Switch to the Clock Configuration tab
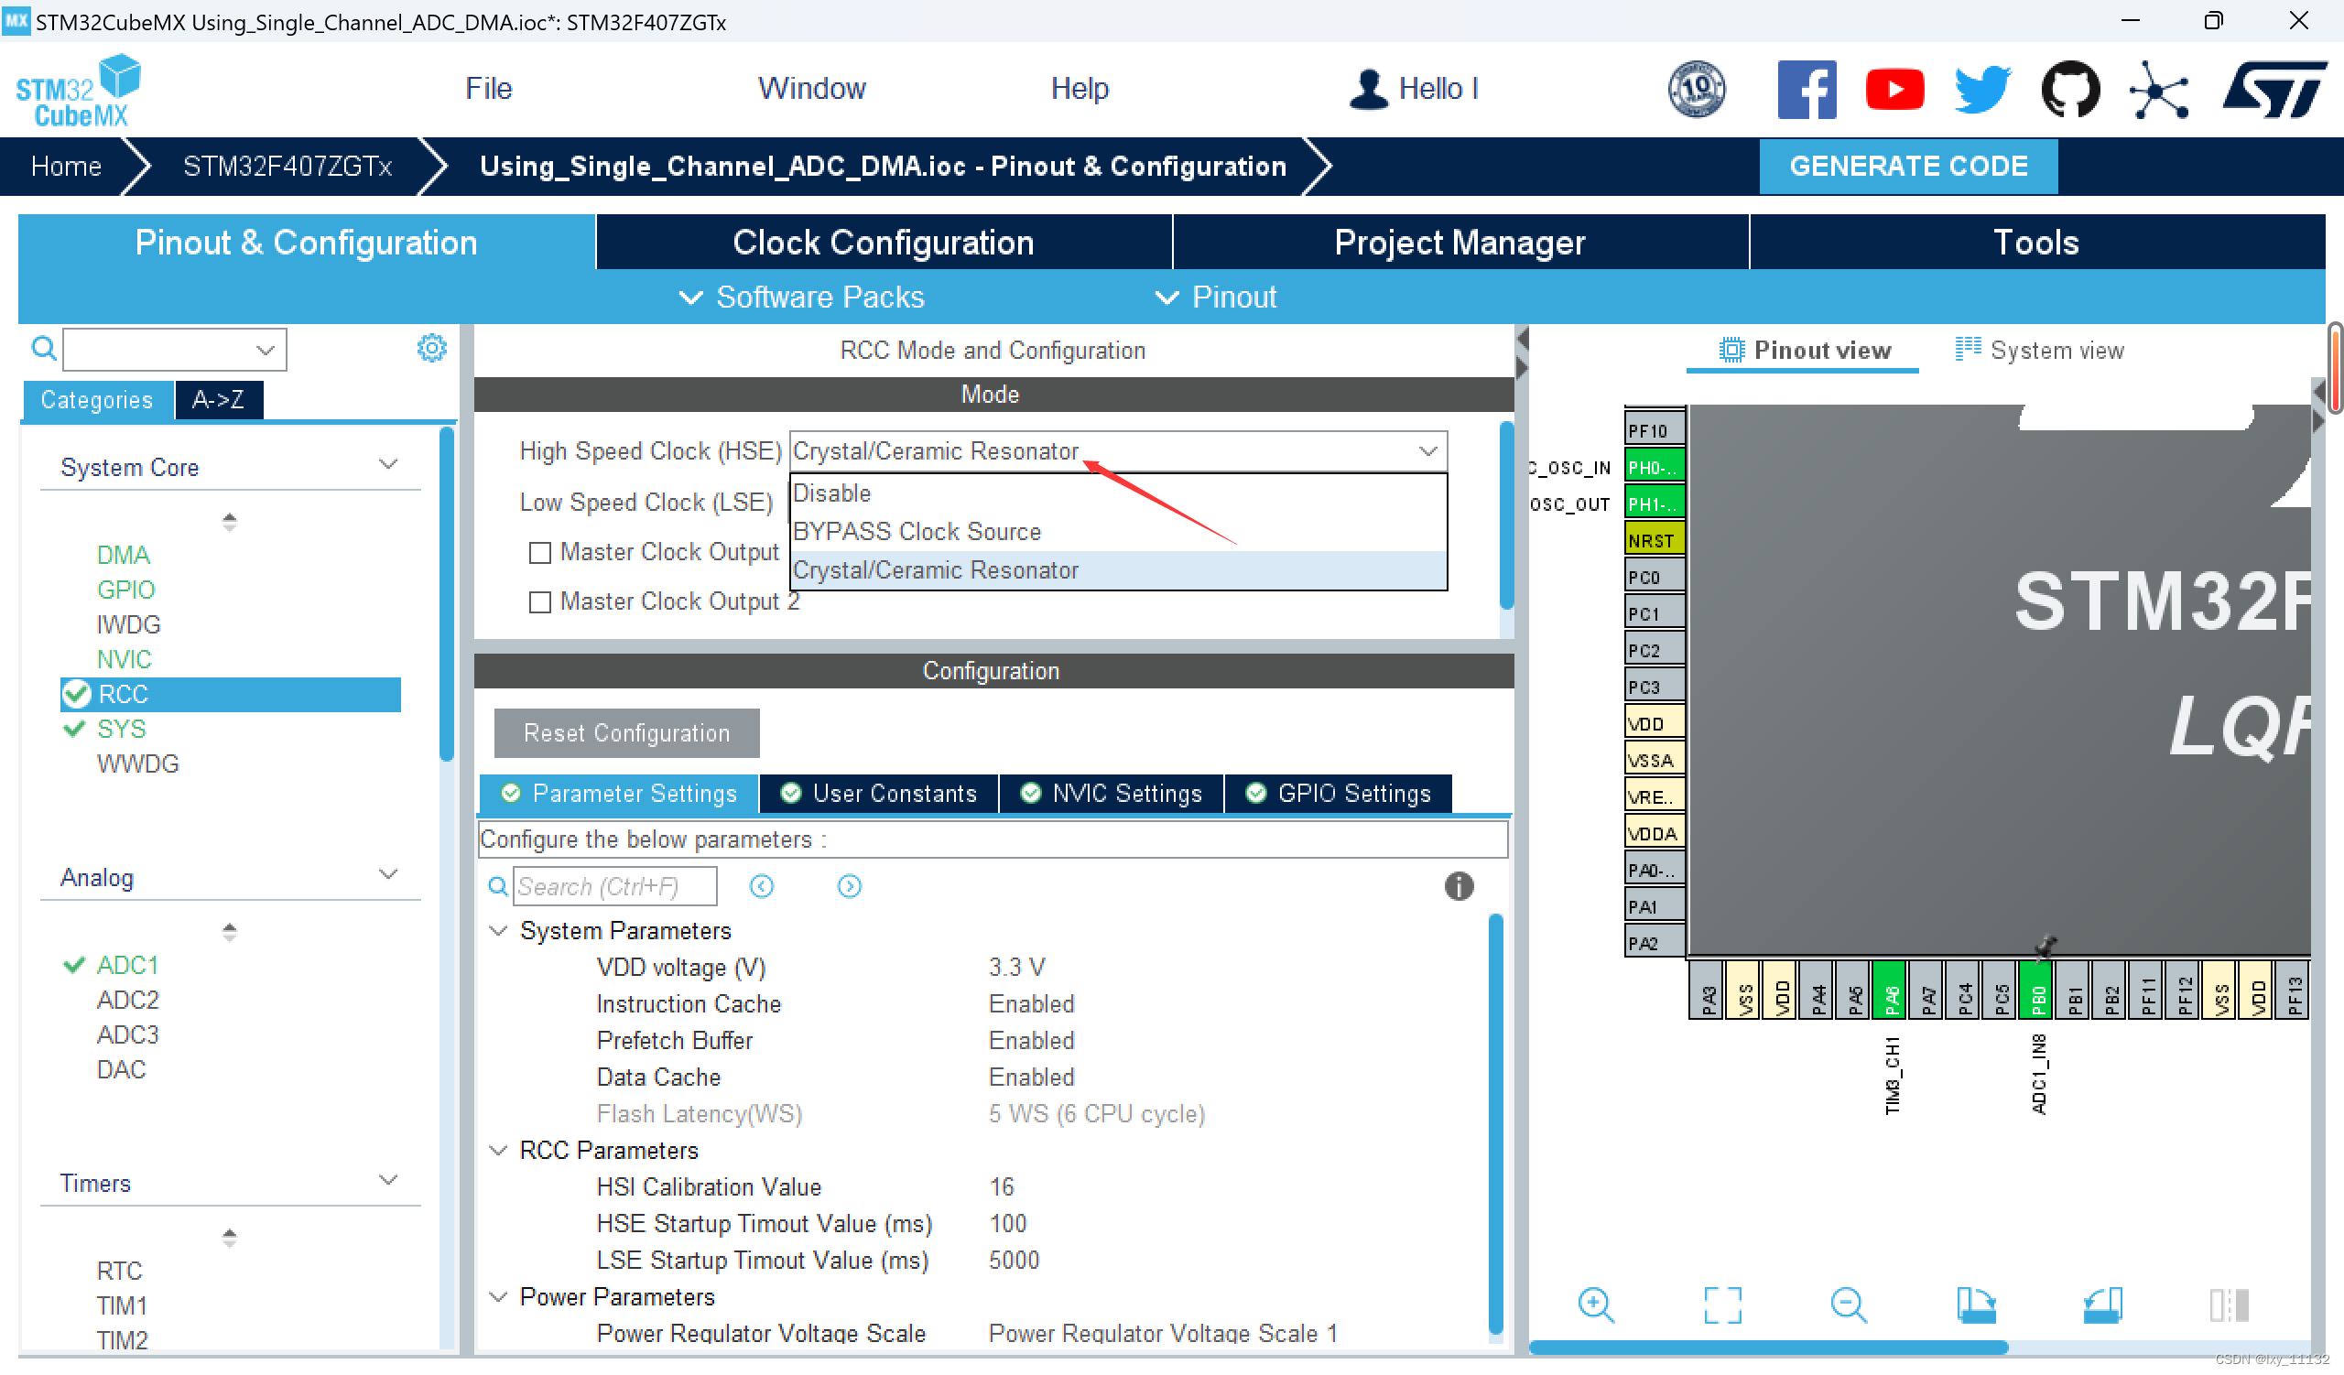This screenshot has height=1375, width=2344. [x=883, y=243]
